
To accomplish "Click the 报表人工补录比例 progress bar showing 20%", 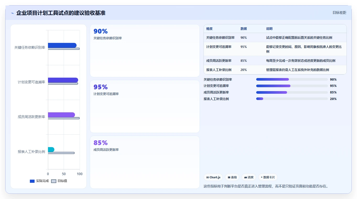I will coord(292,99).
